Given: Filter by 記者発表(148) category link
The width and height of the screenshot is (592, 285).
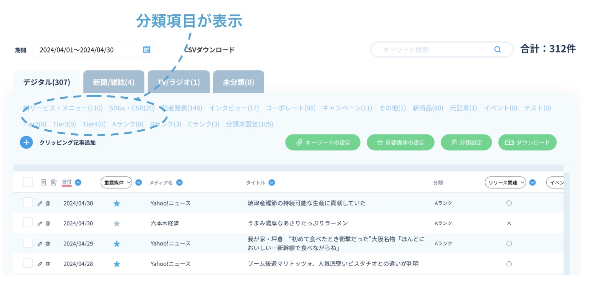Looking at the screenshot, I should (182, 108).
